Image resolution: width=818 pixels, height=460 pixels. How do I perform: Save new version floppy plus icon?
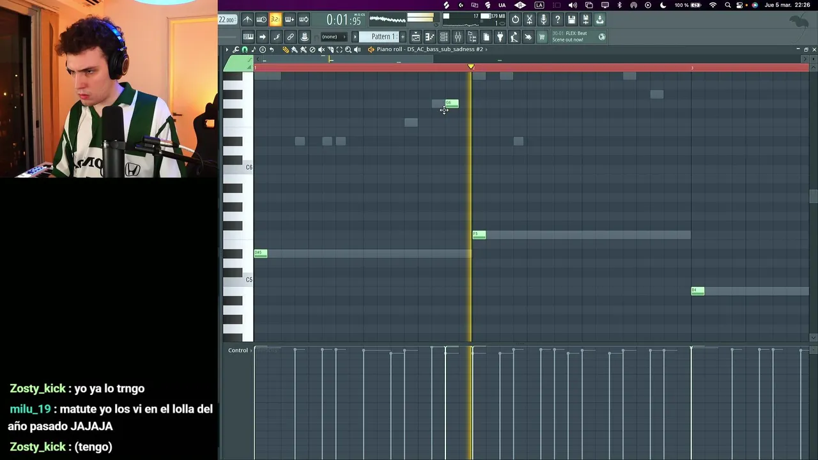[585, 19]
